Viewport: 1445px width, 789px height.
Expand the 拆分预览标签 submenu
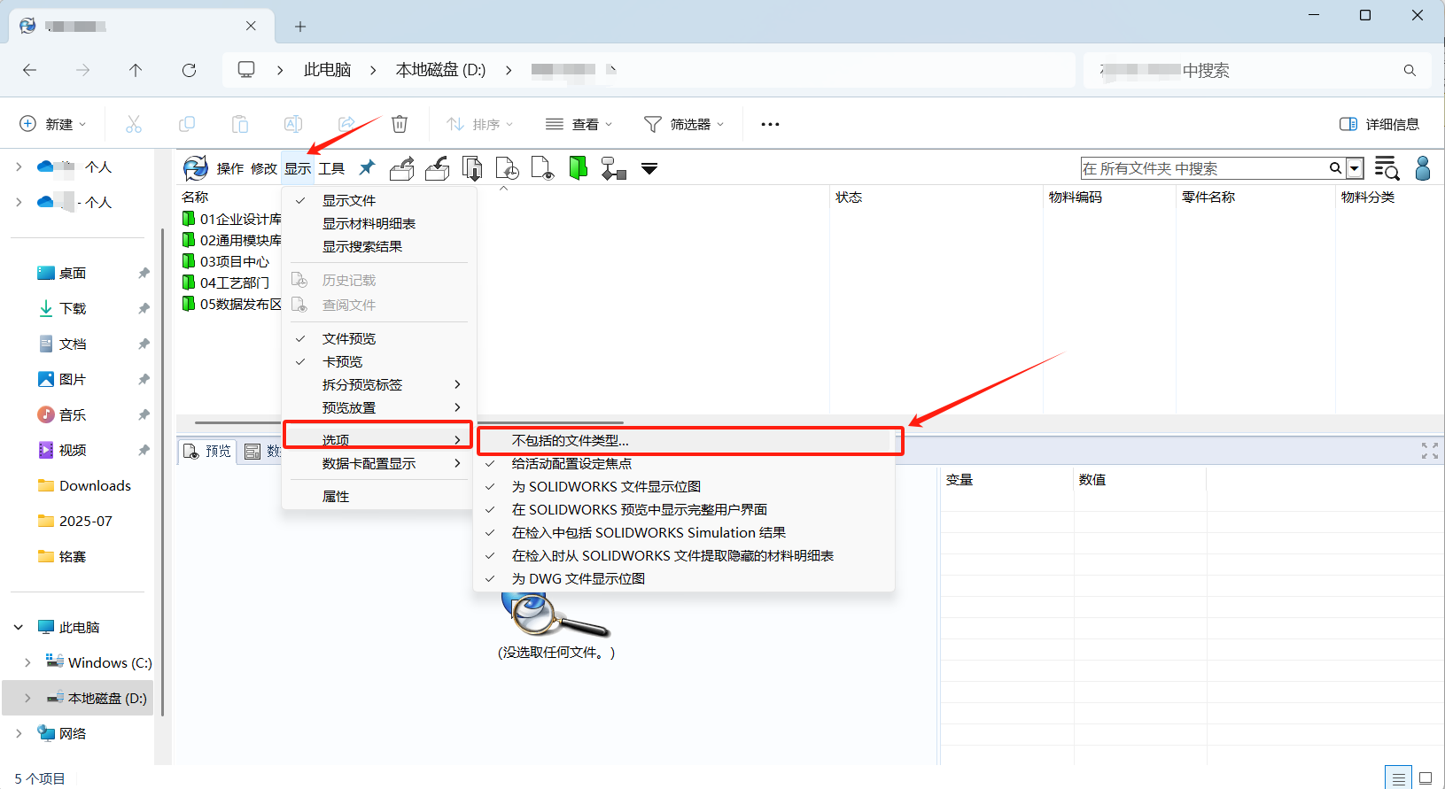(379, 385)
